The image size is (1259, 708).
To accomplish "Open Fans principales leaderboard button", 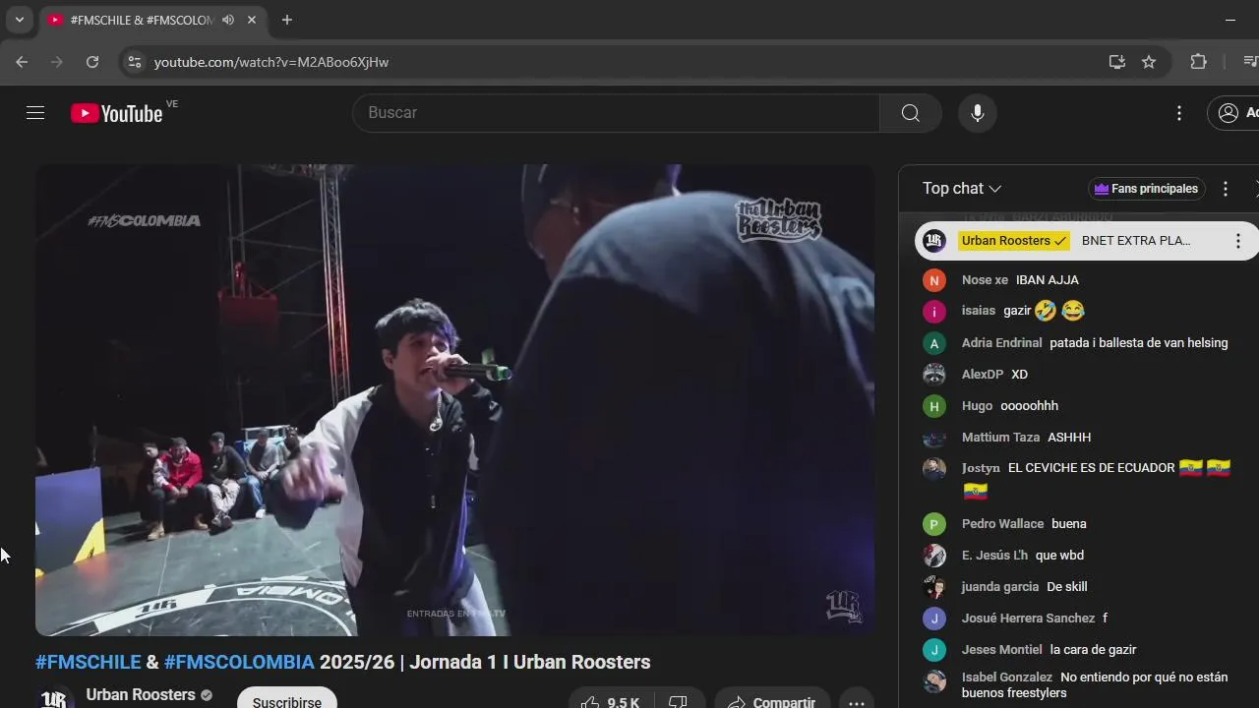I will coord(1146,189).
